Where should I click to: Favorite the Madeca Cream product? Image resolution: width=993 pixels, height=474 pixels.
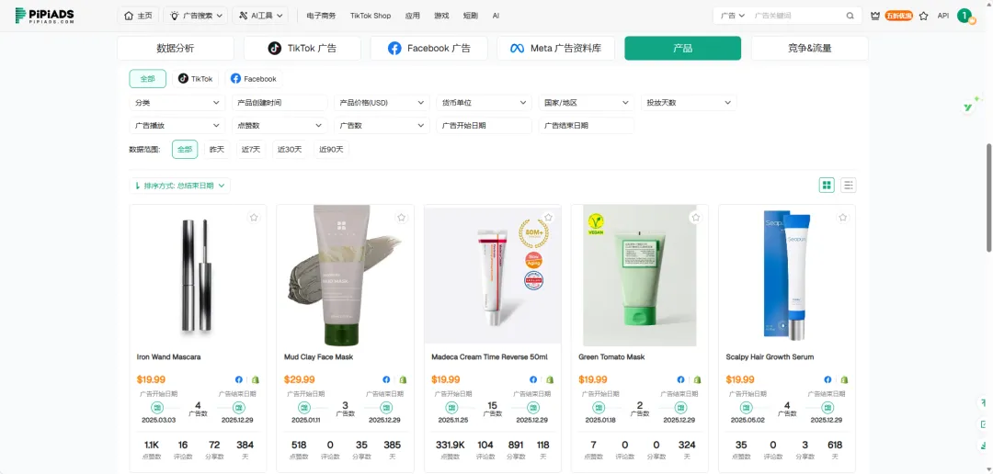click(548, 217)
